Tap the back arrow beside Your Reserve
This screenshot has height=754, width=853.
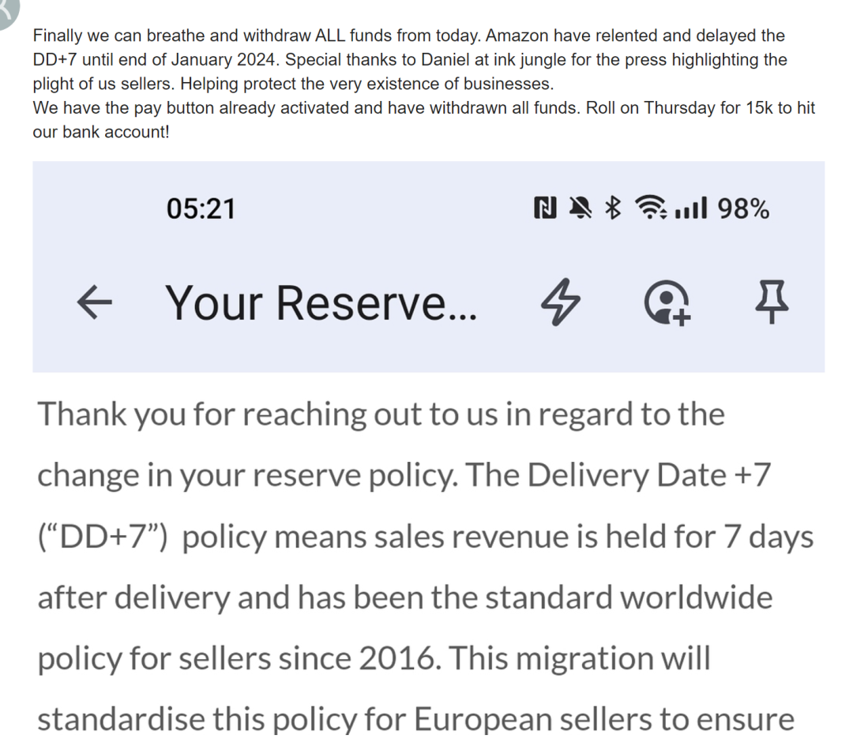click(94, 302)
